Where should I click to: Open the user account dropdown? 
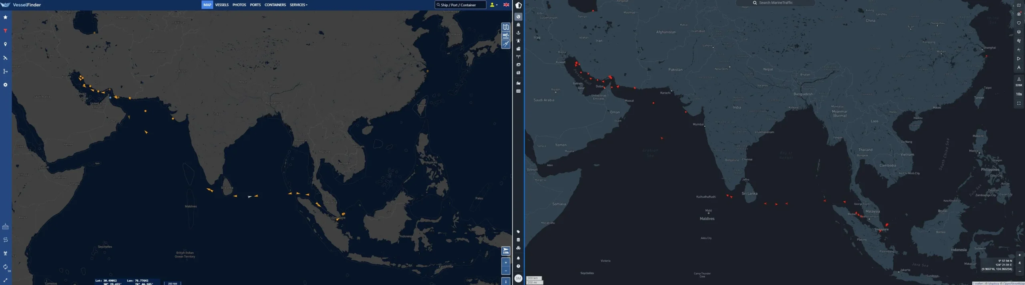(494, 5)
